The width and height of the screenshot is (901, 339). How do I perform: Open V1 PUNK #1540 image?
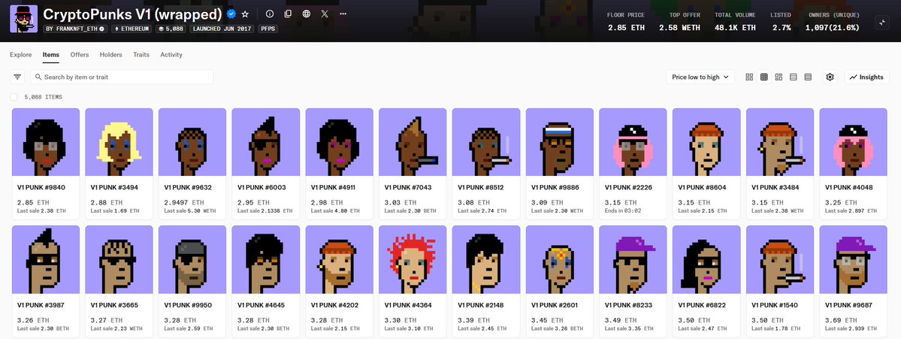point(780,260)
